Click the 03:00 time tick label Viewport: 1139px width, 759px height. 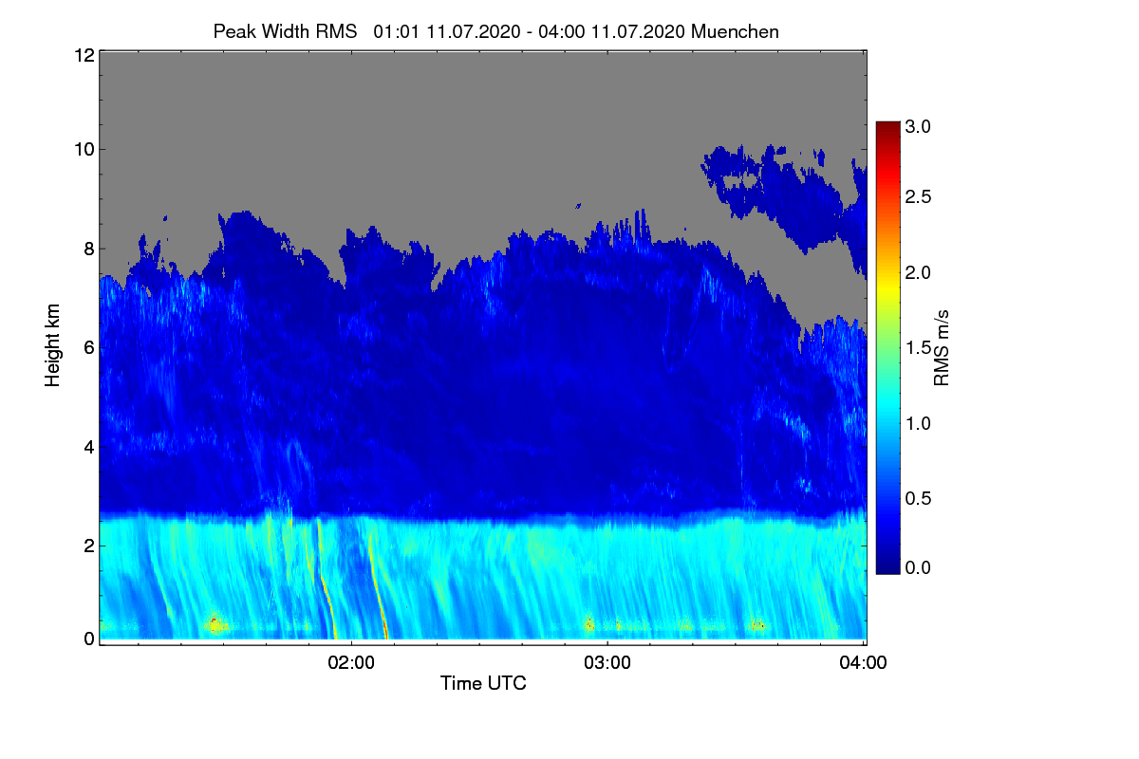coord(607,663)
